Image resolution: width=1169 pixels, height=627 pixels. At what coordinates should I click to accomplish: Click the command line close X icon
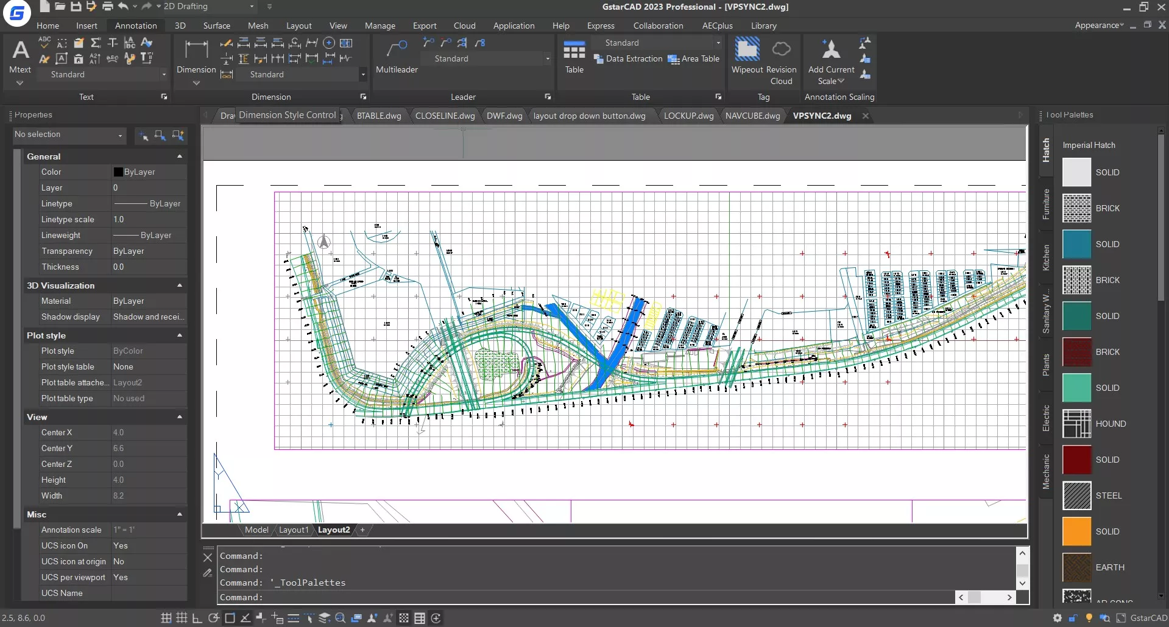click(x=208, y=557)
